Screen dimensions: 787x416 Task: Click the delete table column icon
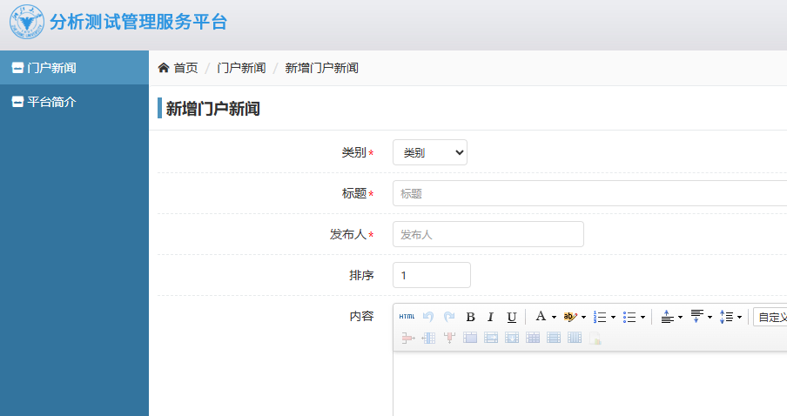449,338
